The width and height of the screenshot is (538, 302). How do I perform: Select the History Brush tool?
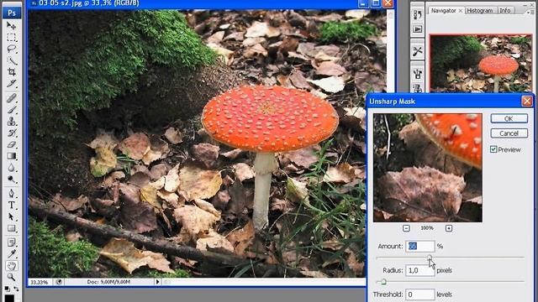(x=11, y=133)
